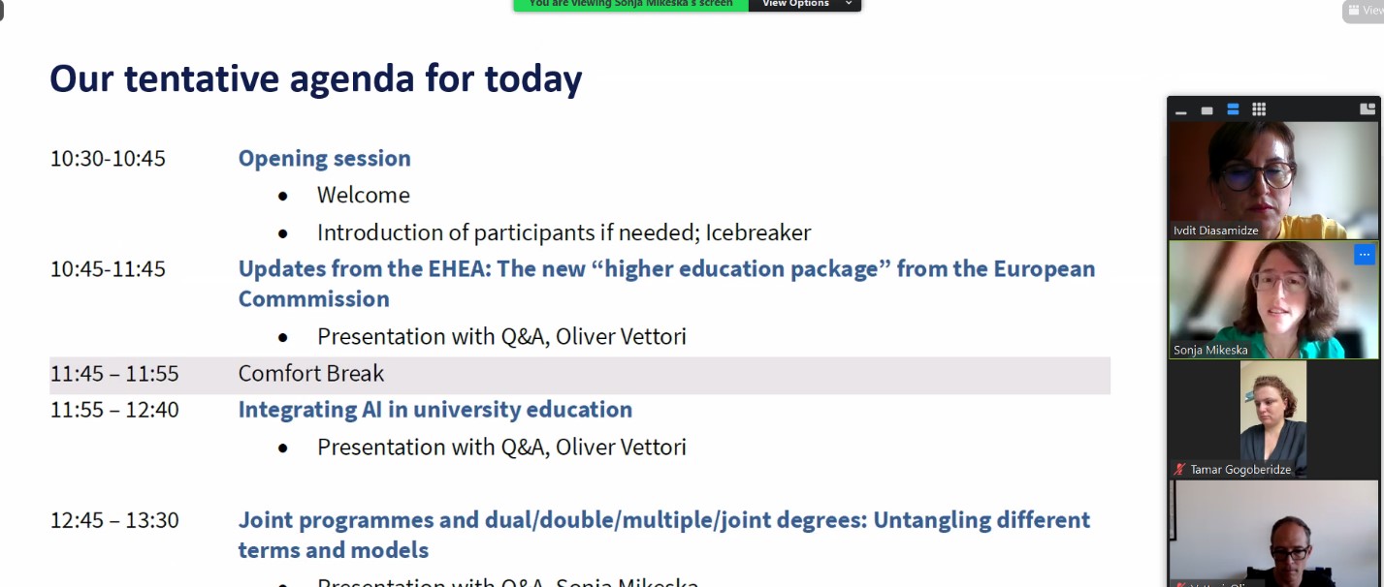The height and width of the screenshot is (587, 1384).
Task: Click "Integrating AI in university education" heading
Action: 435,410
